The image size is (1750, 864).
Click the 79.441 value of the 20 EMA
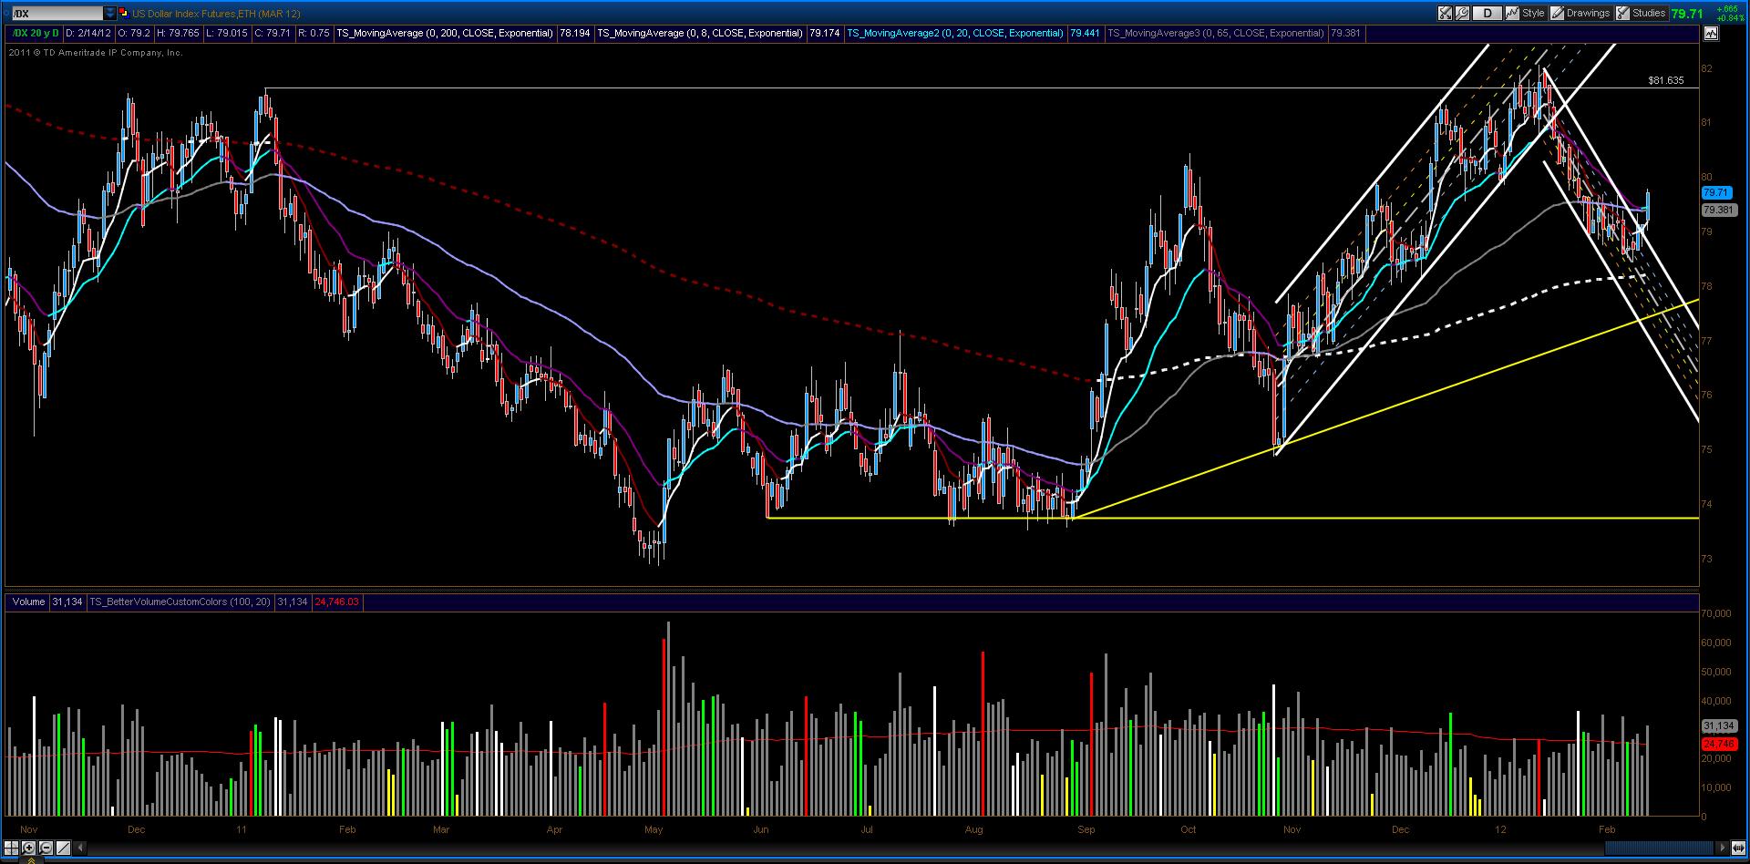pyautogui.click(x=1085, y=33)
